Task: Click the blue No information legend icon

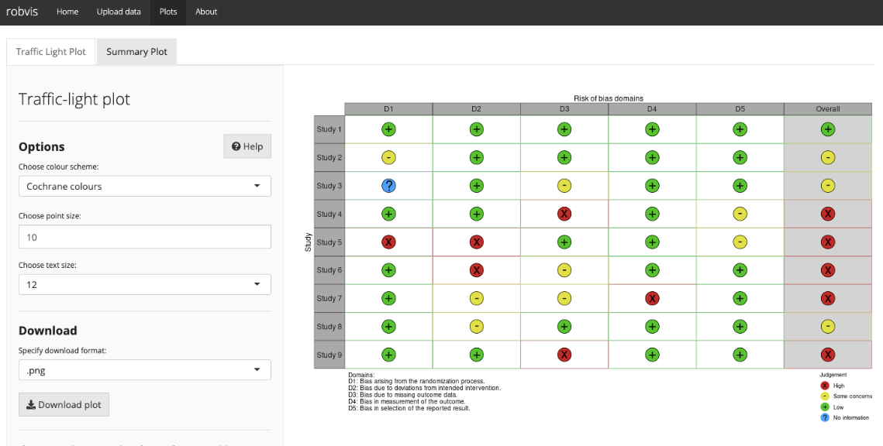Action: click(825, 417)
